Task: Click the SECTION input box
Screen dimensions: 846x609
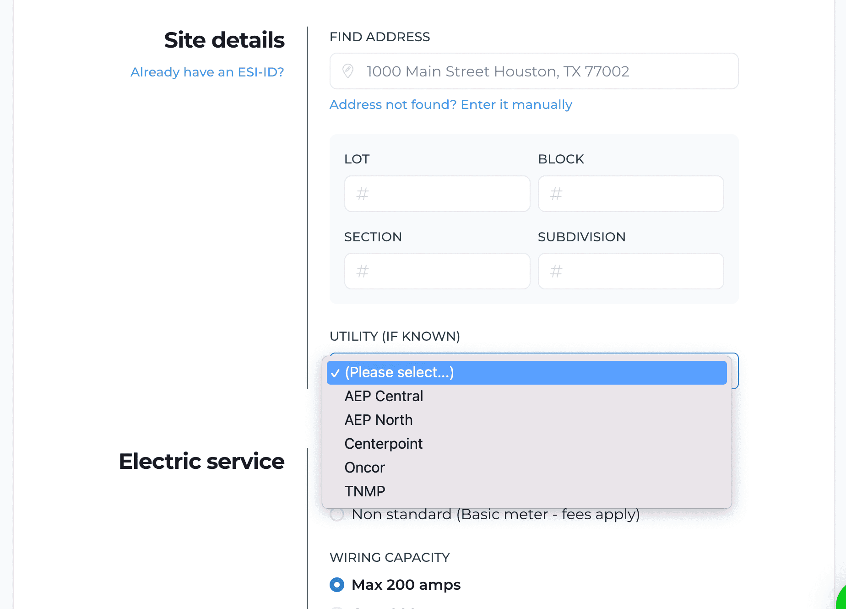Action: 437,271
